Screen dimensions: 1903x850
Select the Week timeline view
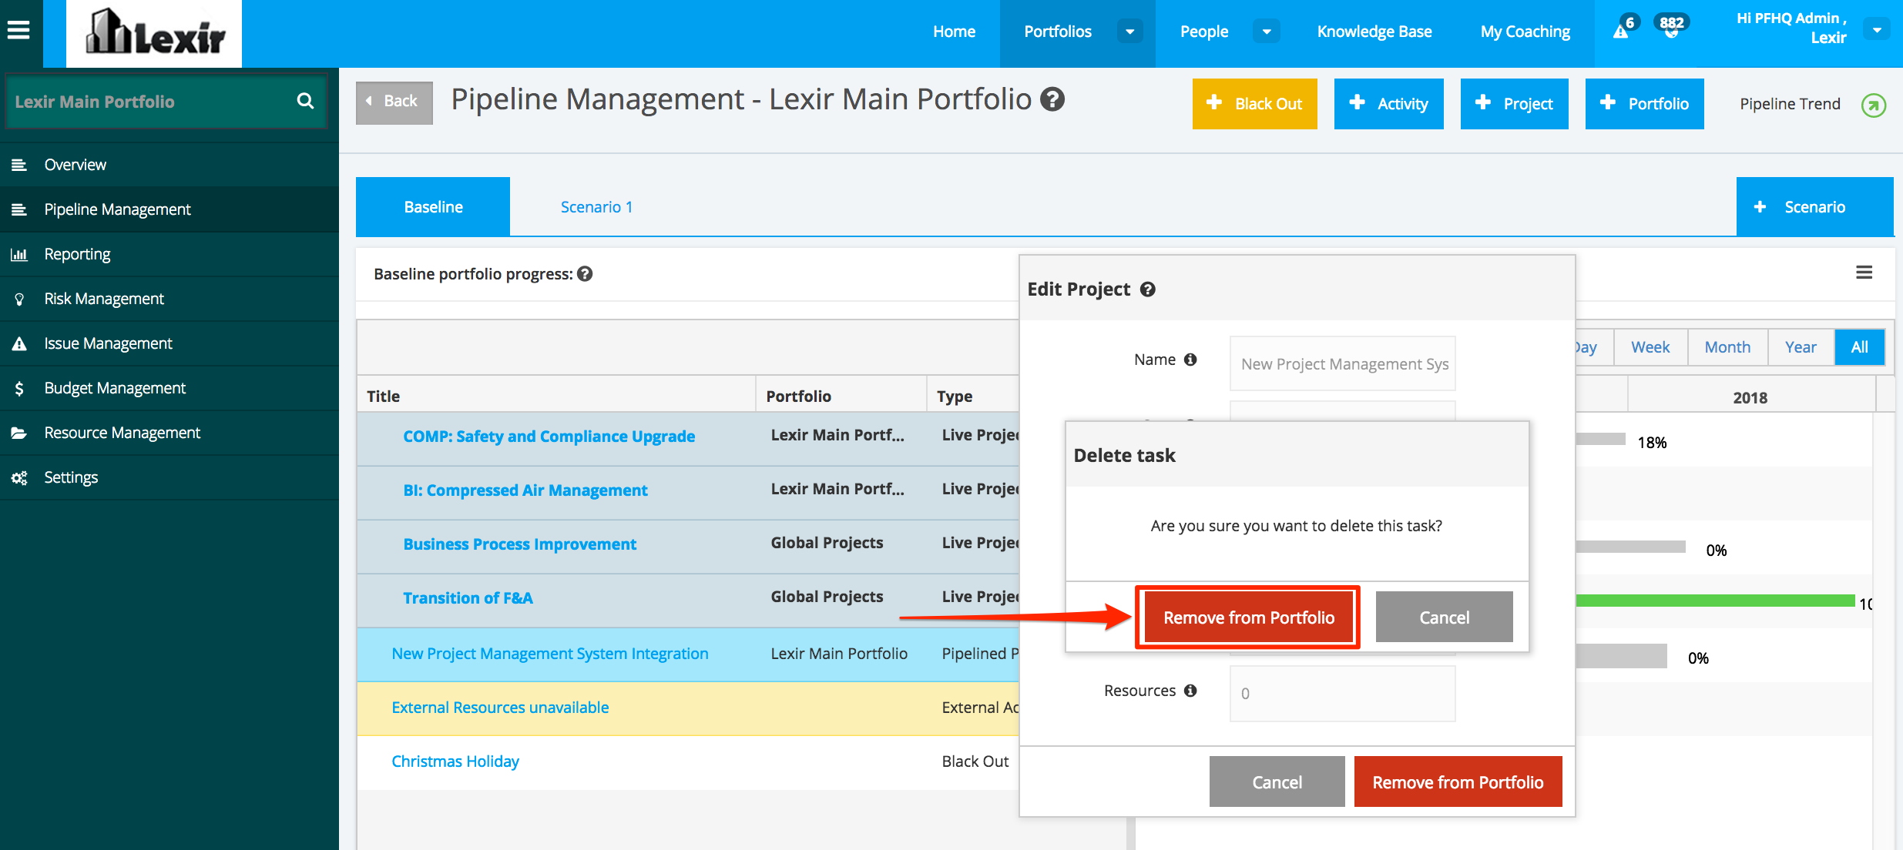(x=1650, y=347)
